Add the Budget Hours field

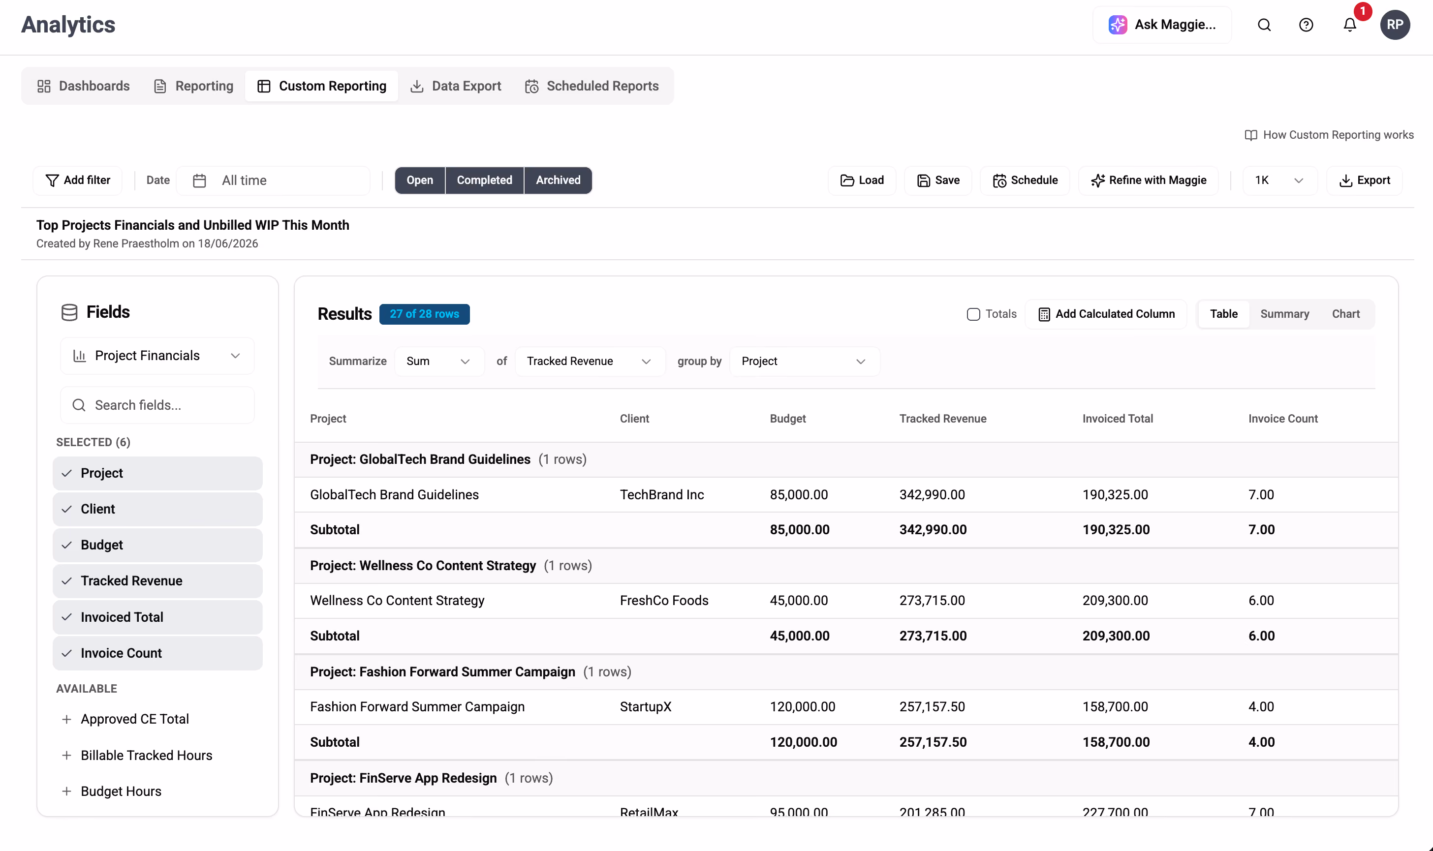(157, 791)
